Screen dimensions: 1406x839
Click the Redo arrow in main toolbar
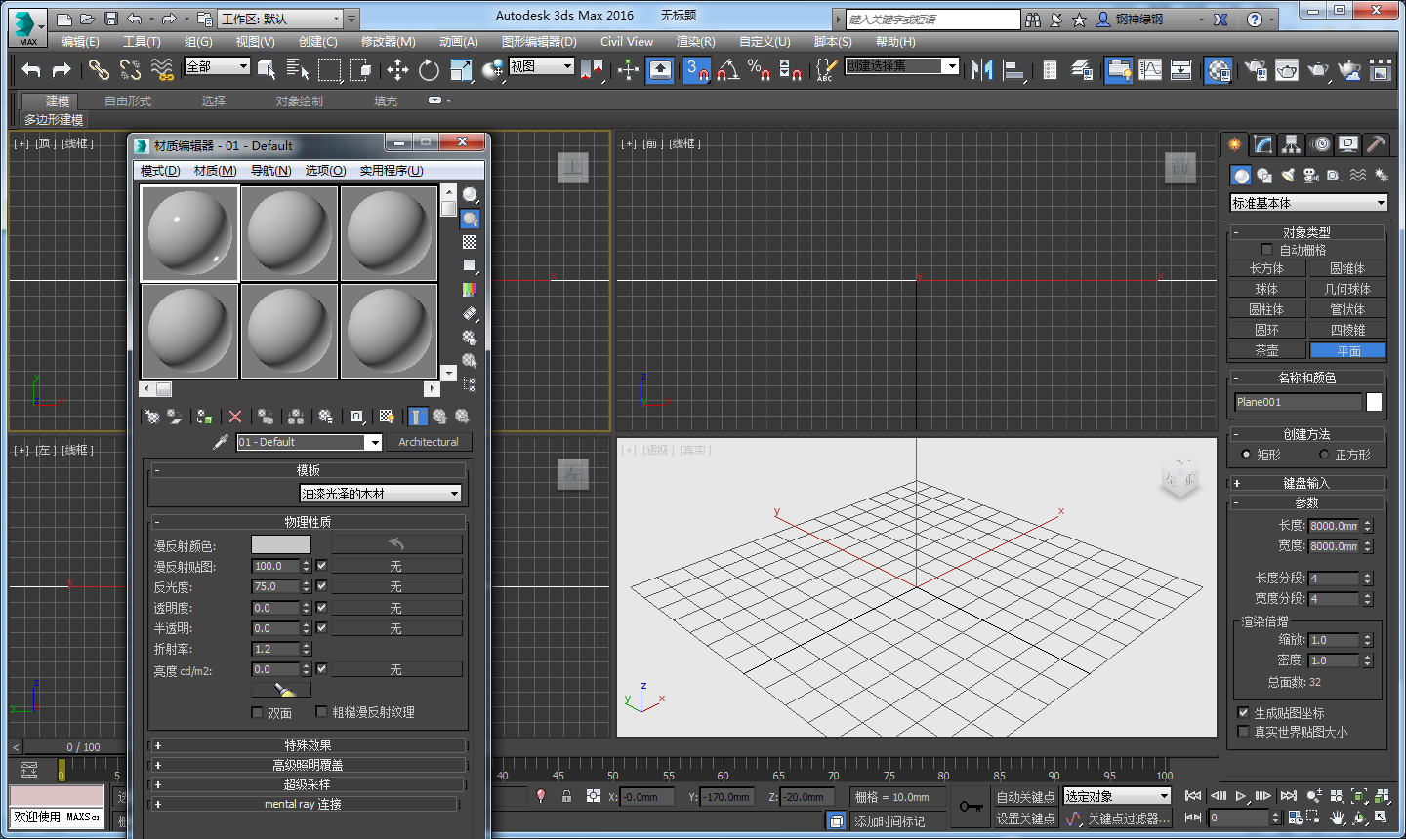61,69
